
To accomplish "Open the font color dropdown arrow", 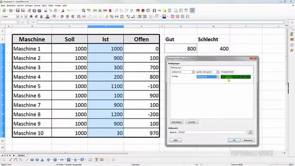I will click(x=51, y=17).
